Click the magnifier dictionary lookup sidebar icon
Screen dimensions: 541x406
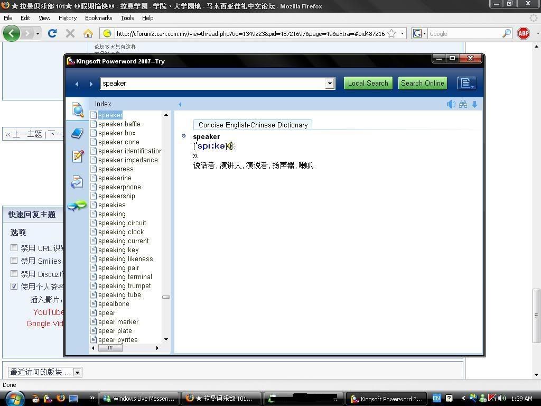[78, 109]
